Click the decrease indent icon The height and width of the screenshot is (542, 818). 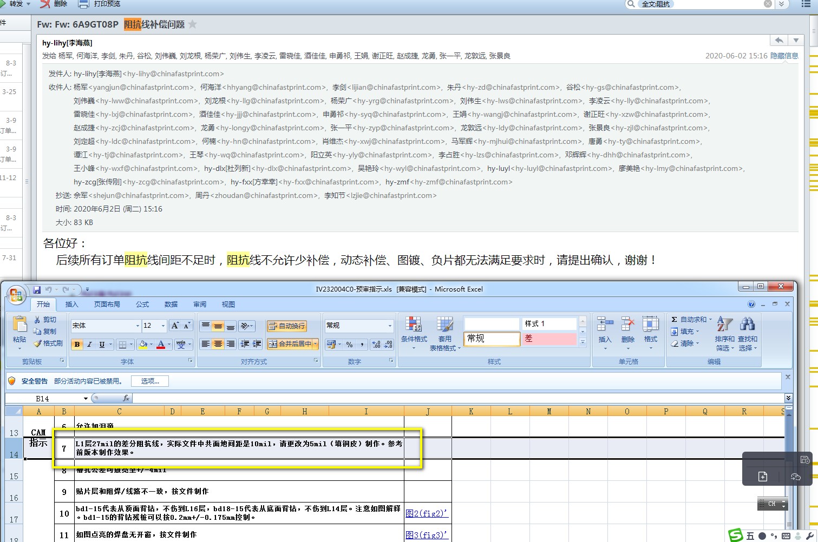[245, 344]
